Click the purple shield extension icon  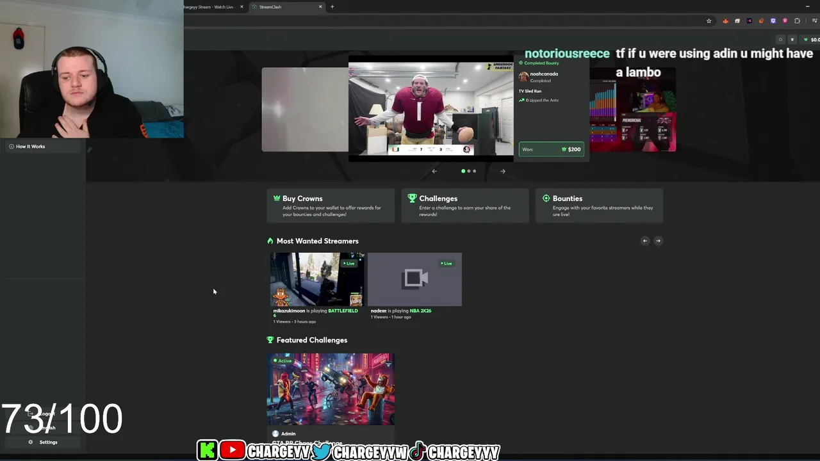click(773, 21)
